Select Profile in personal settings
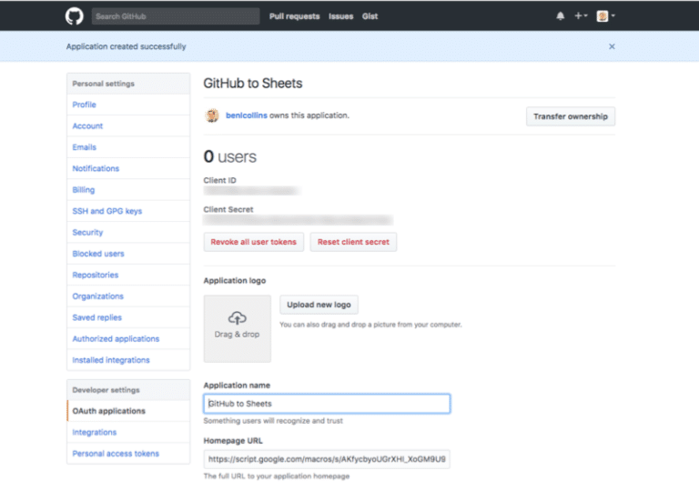The image size is (699, 491). pyautogui.click(x=128, y=105)
